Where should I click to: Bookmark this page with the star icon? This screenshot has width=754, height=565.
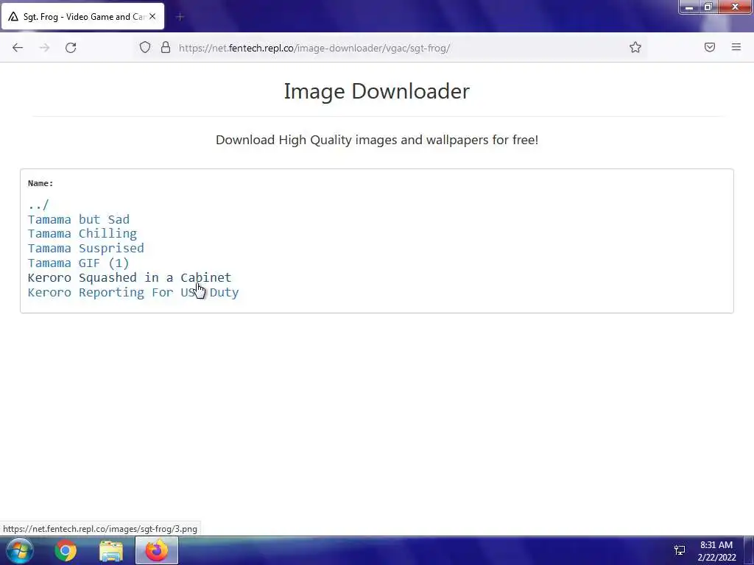635,47
